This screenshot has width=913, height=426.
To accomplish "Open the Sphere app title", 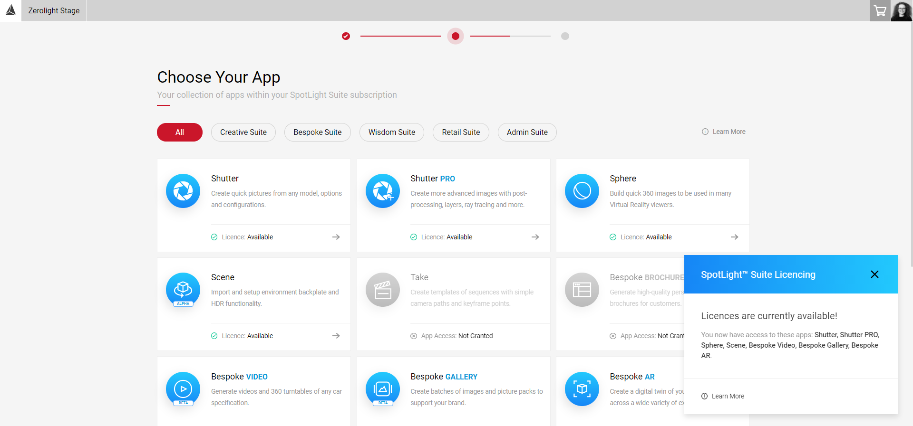I will [x=623, y=179].
